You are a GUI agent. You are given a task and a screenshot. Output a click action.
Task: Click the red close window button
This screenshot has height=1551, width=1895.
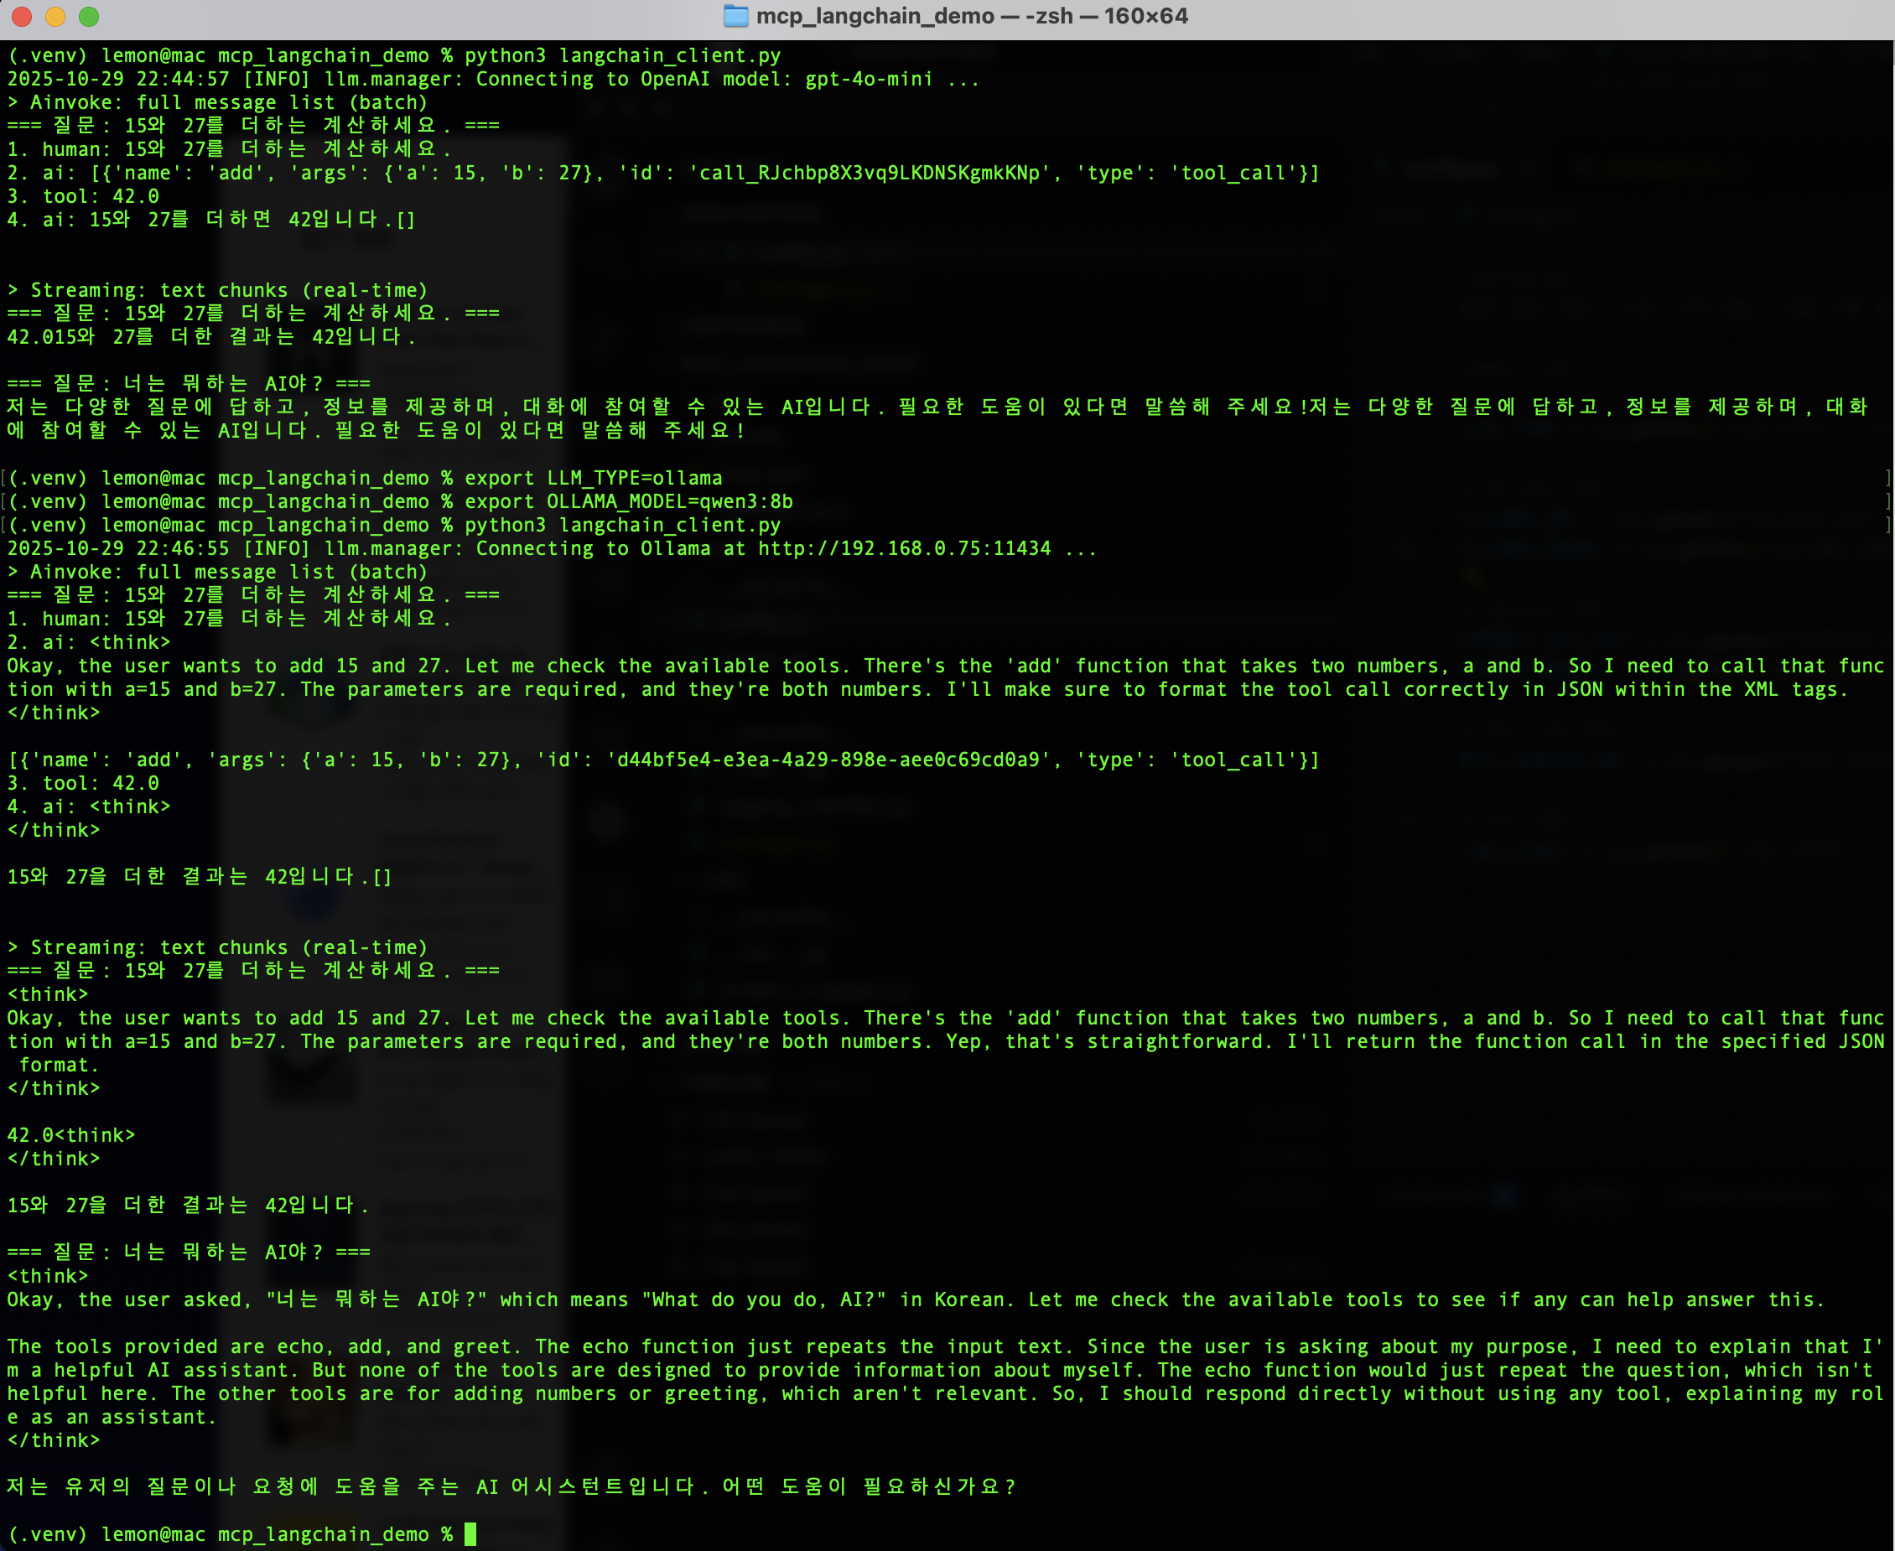22,16
